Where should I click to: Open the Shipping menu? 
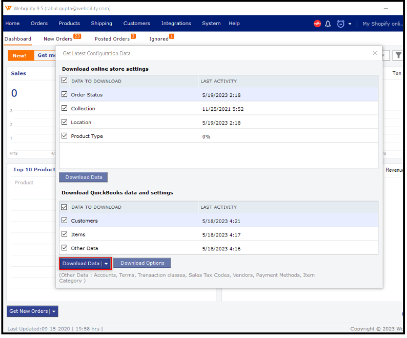[101, 24]
